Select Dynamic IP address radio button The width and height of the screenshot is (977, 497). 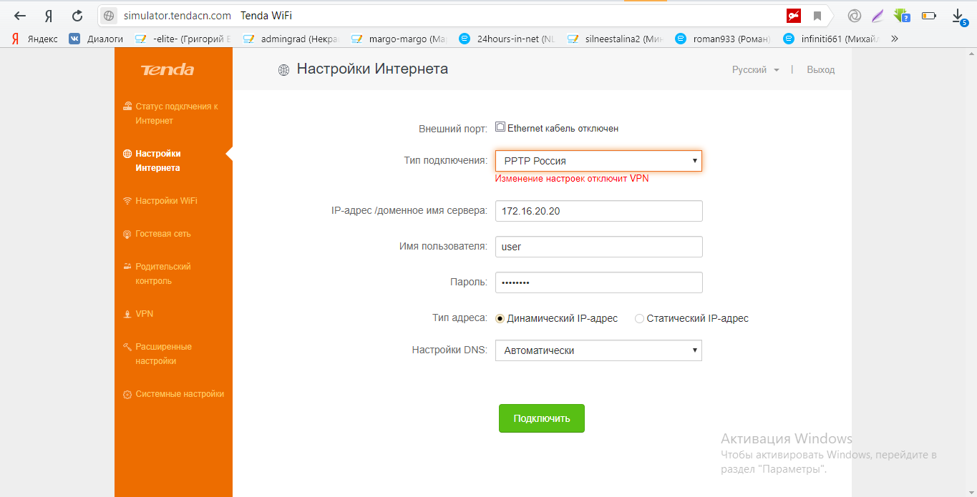tap(500, 319)
